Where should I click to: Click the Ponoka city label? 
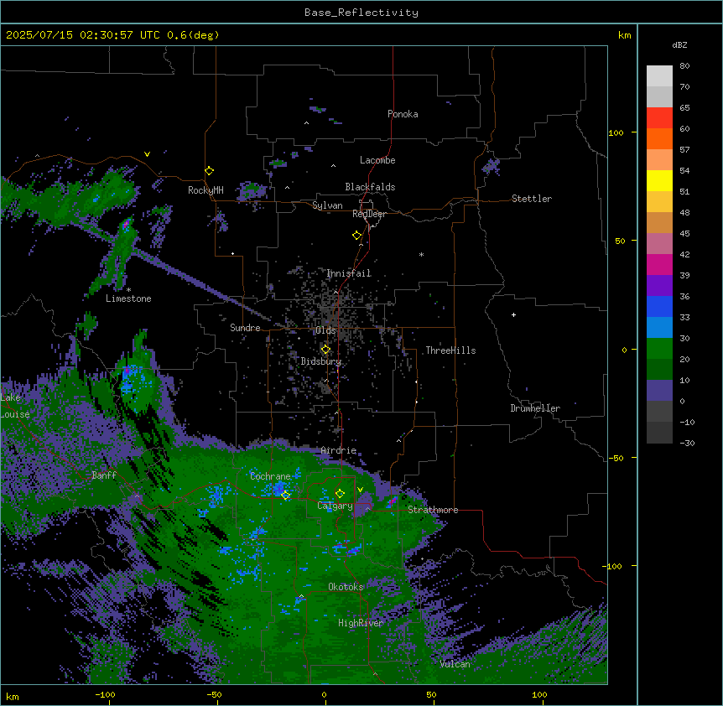(x=403, y=114)
